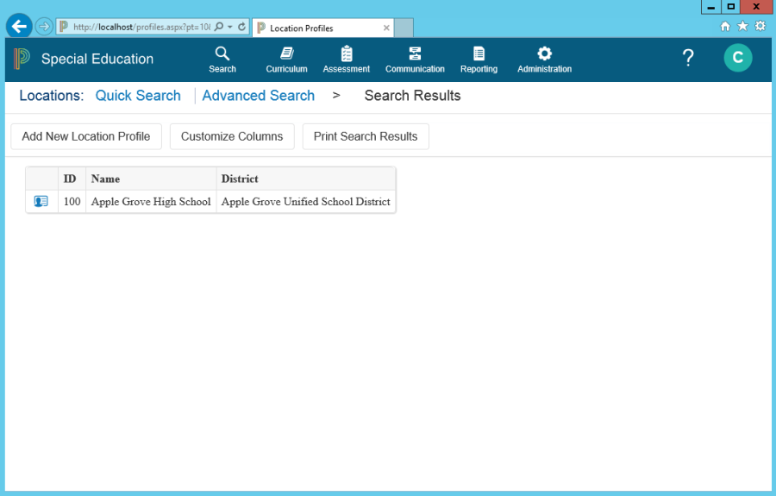Go to Quick Search link

138,96
